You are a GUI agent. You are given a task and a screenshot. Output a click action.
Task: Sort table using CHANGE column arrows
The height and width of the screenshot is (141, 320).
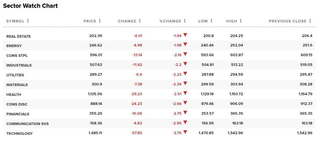[140, 21]
